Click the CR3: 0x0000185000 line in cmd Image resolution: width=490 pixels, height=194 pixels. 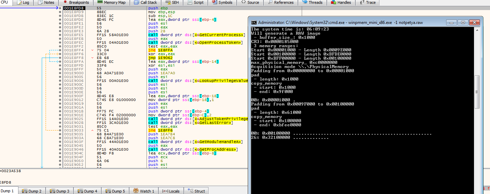click(x=274, y=42)
